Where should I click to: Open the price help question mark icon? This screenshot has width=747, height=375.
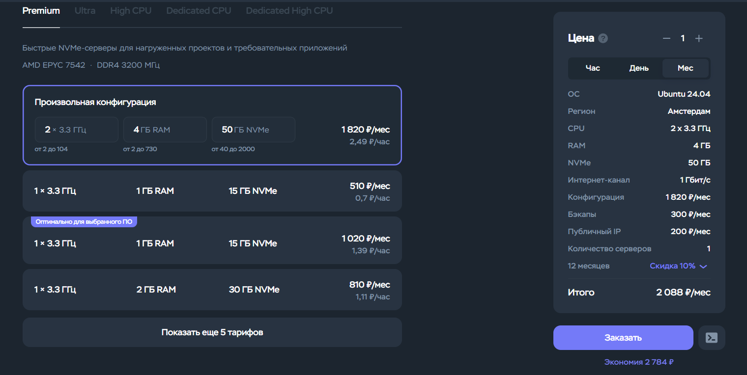pyautogui.click(x=603, y=38)
